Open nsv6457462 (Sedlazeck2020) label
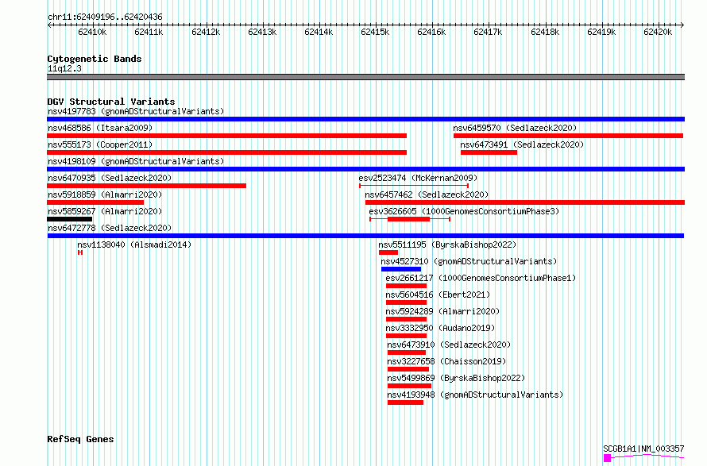Viewport: 707px width, 466px height. [x=427, y=194]
